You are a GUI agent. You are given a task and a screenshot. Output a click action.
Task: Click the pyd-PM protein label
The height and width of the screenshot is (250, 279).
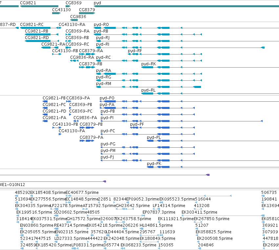[108, 151]
